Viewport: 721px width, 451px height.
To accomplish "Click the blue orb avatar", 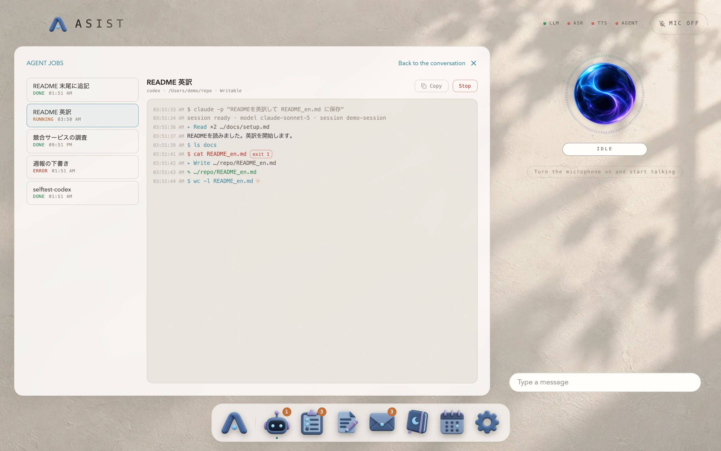I will coord(605,94).
